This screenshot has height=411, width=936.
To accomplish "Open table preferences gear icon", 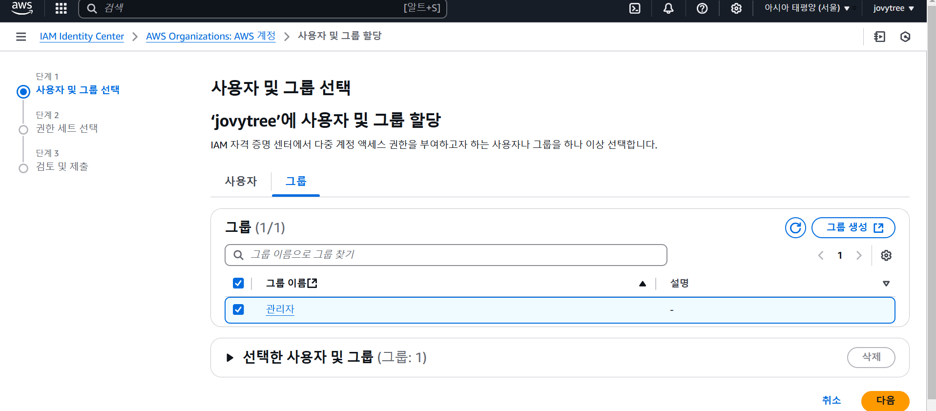I will 886,255.
